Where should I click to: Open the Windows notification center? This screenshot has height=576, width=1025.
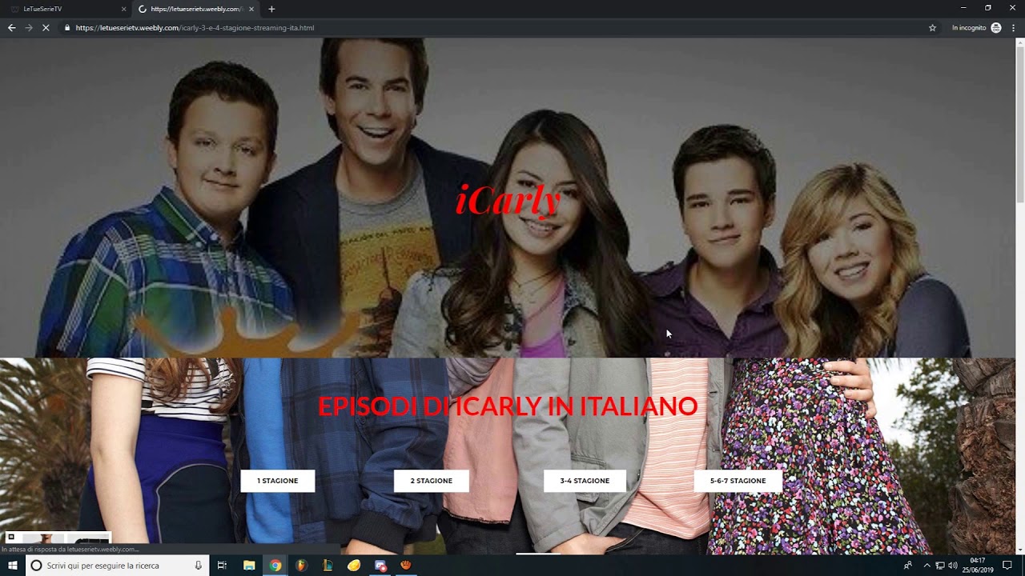(1007, 566)
